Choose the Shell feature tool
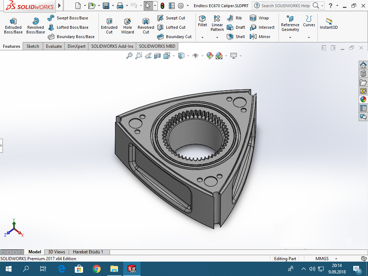368x276 pixels. tap(236, 37)
